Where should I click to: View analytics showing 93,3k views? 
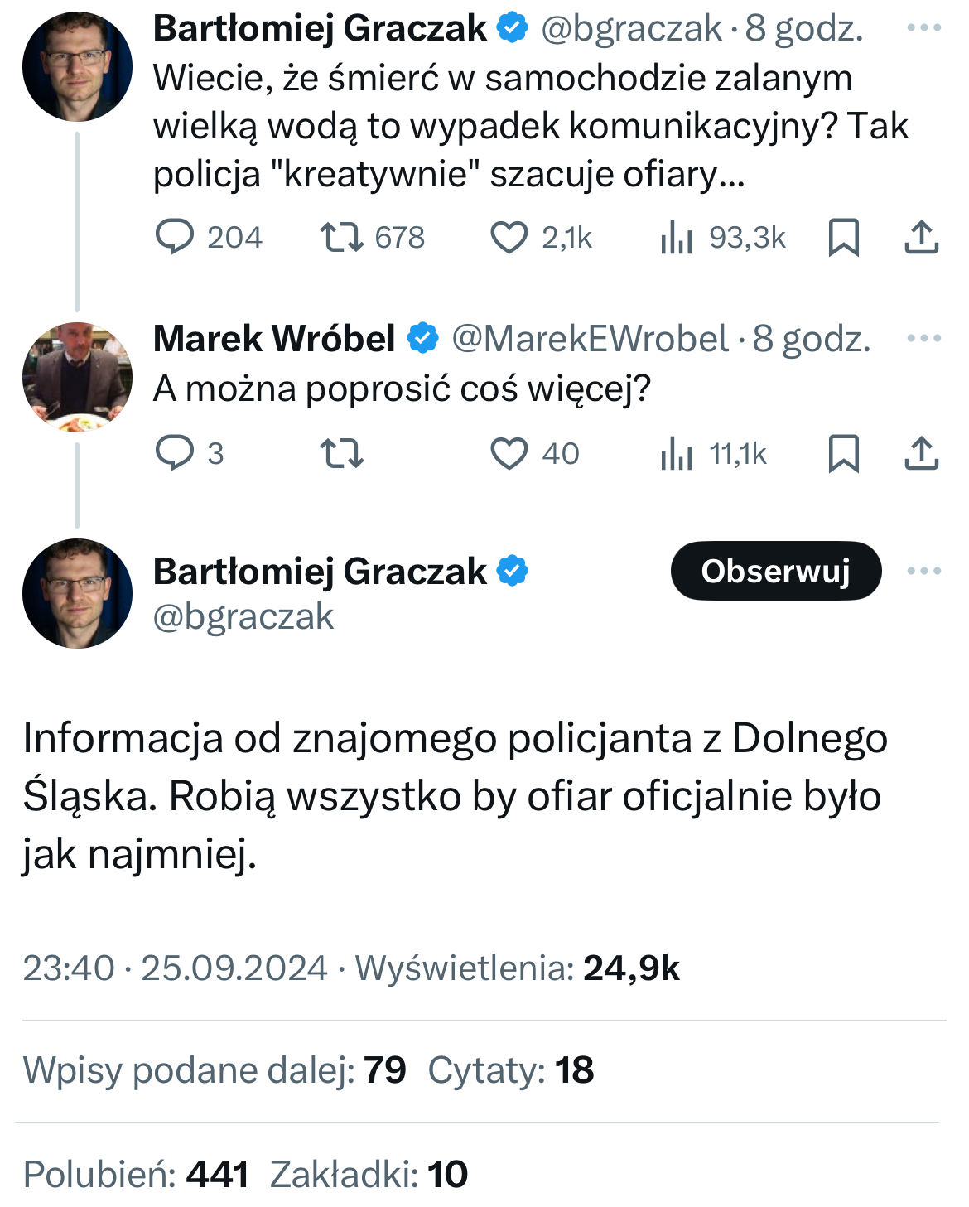click(676, 237)
